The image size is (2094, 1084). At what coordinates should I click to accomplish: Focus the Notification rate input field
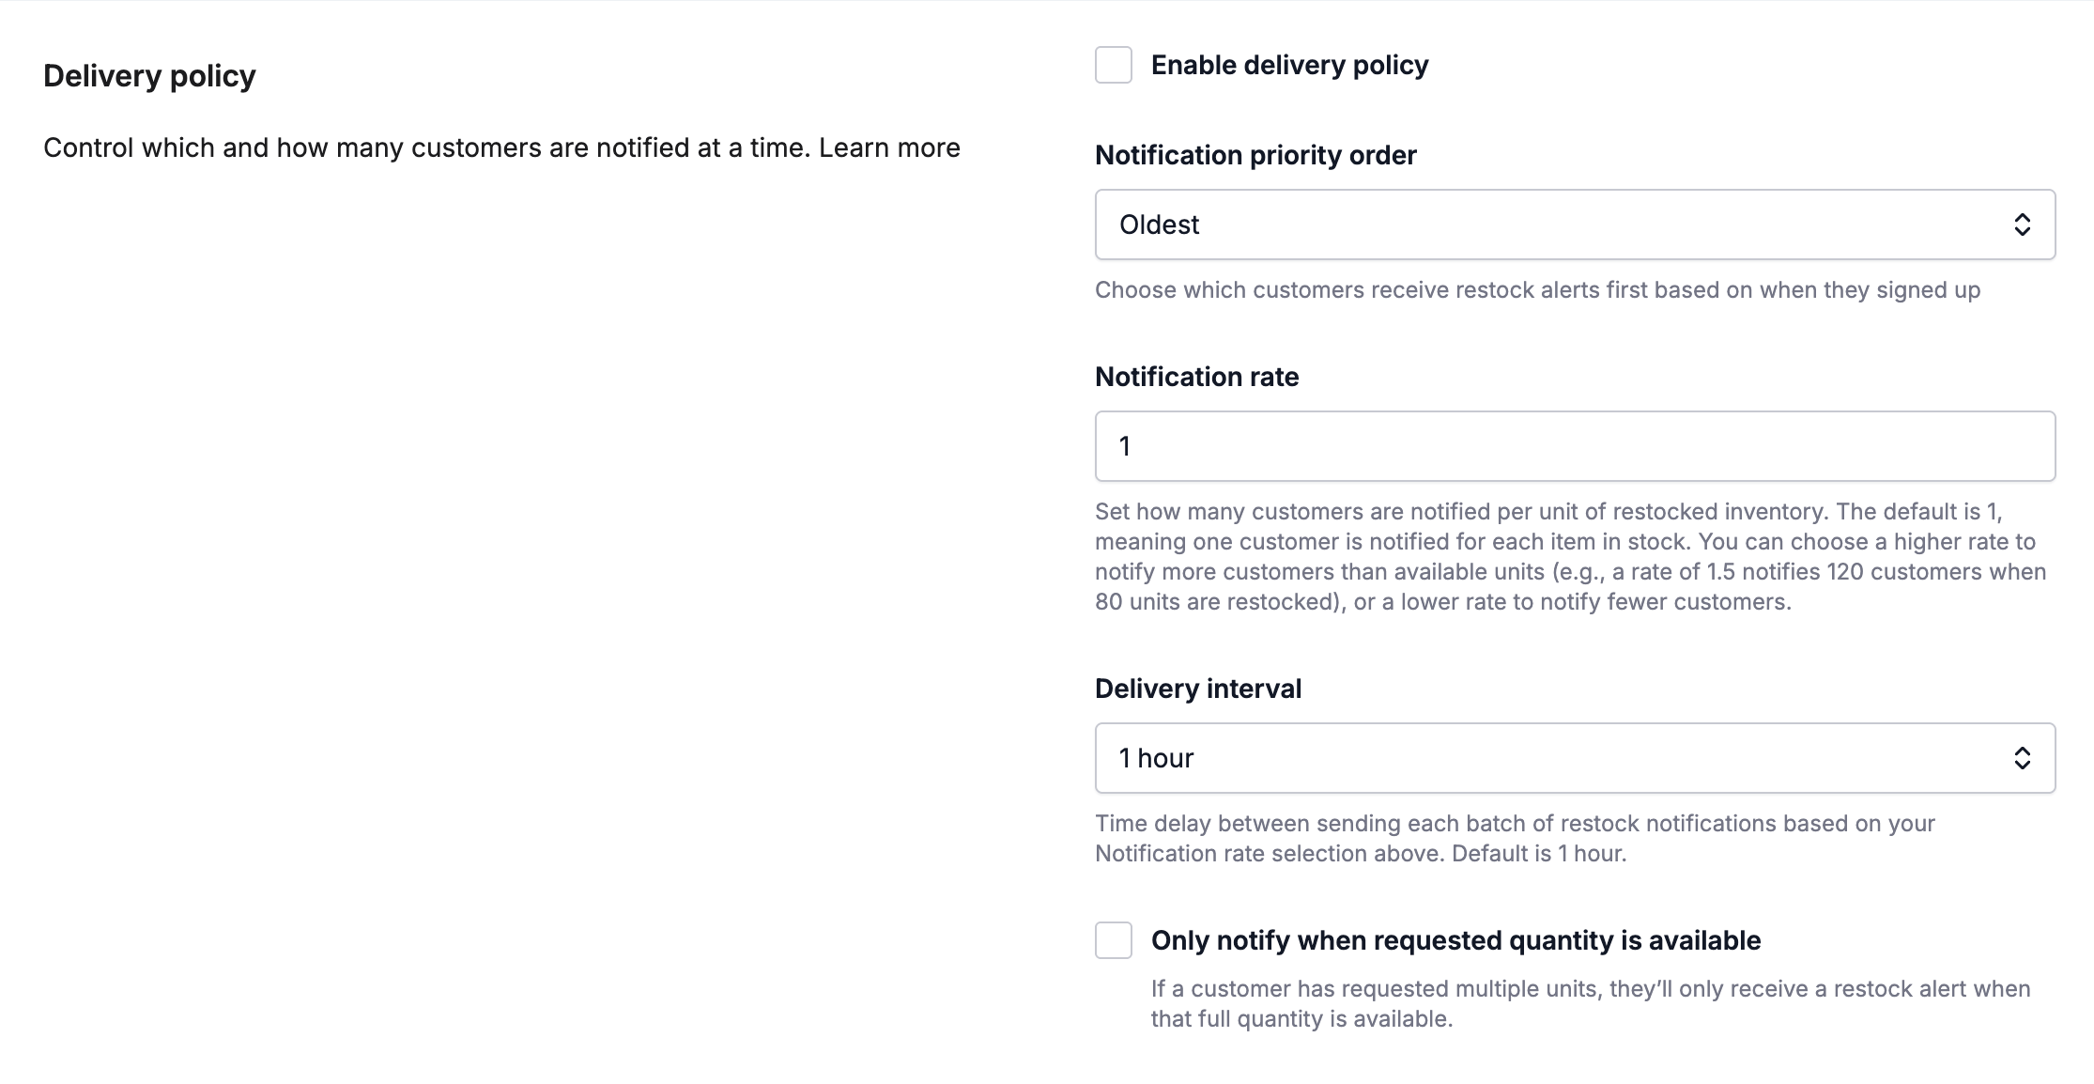(x=1575, y=446)
